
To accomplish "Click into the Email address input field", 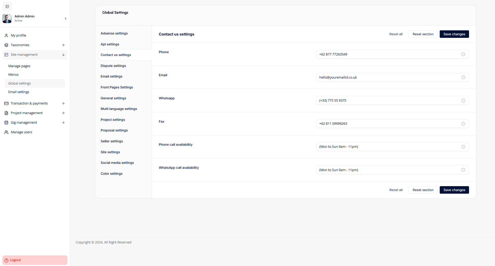I will [x=388, y=78].
